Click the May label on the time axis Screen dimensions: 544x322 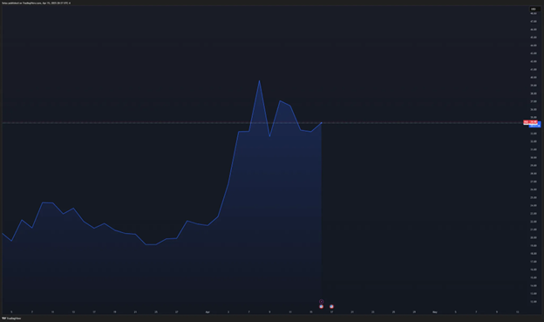click(435, 312)
